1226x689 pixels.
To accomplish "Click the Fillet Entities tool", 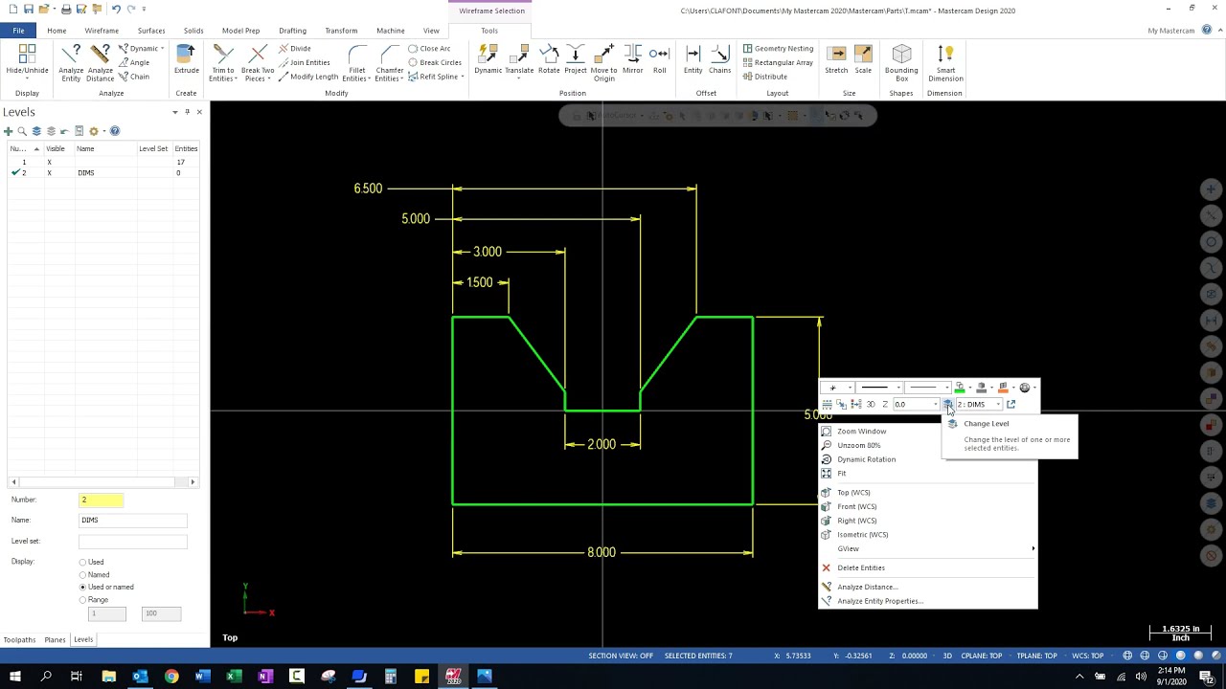I will pyautogui.click(x=357, y=62).
